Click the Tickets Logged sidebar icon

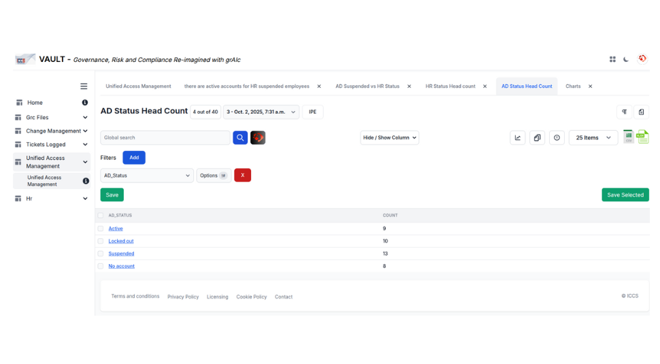click(x=18, y=144)
